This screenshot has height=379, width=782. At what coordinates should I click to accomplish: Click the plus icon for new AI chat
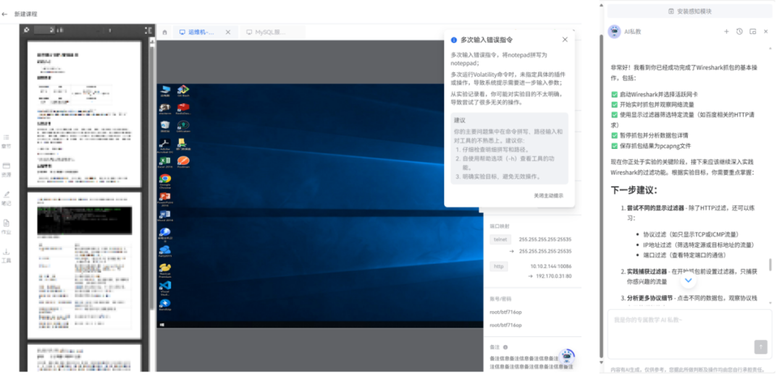point(726,32)
